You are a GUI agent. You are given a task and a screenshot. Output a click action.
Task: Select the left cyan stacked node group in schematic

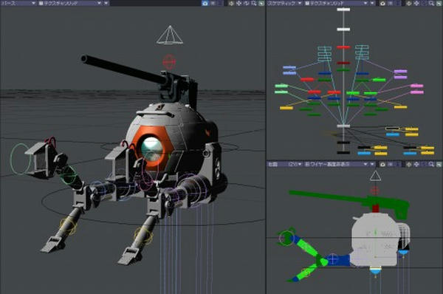[325, 54]
